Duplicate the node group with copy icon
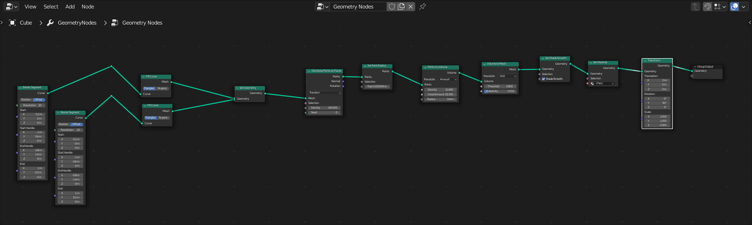Screen dimensions: 752x225 click(x=401, y=7)
